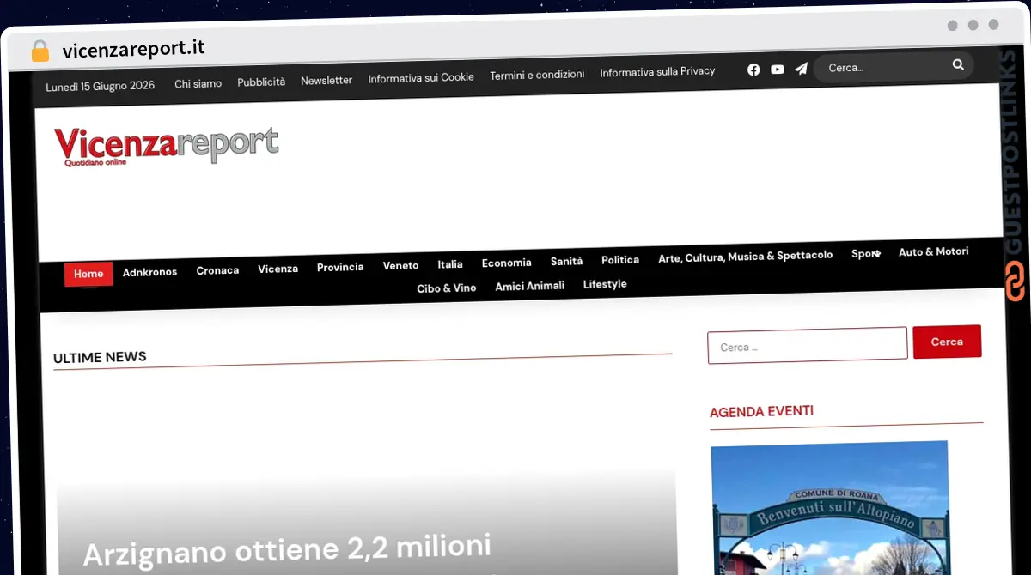The image size is (1031, 575).
Task: Open the Lifestyle section
Action: click(x=605, y=284)
